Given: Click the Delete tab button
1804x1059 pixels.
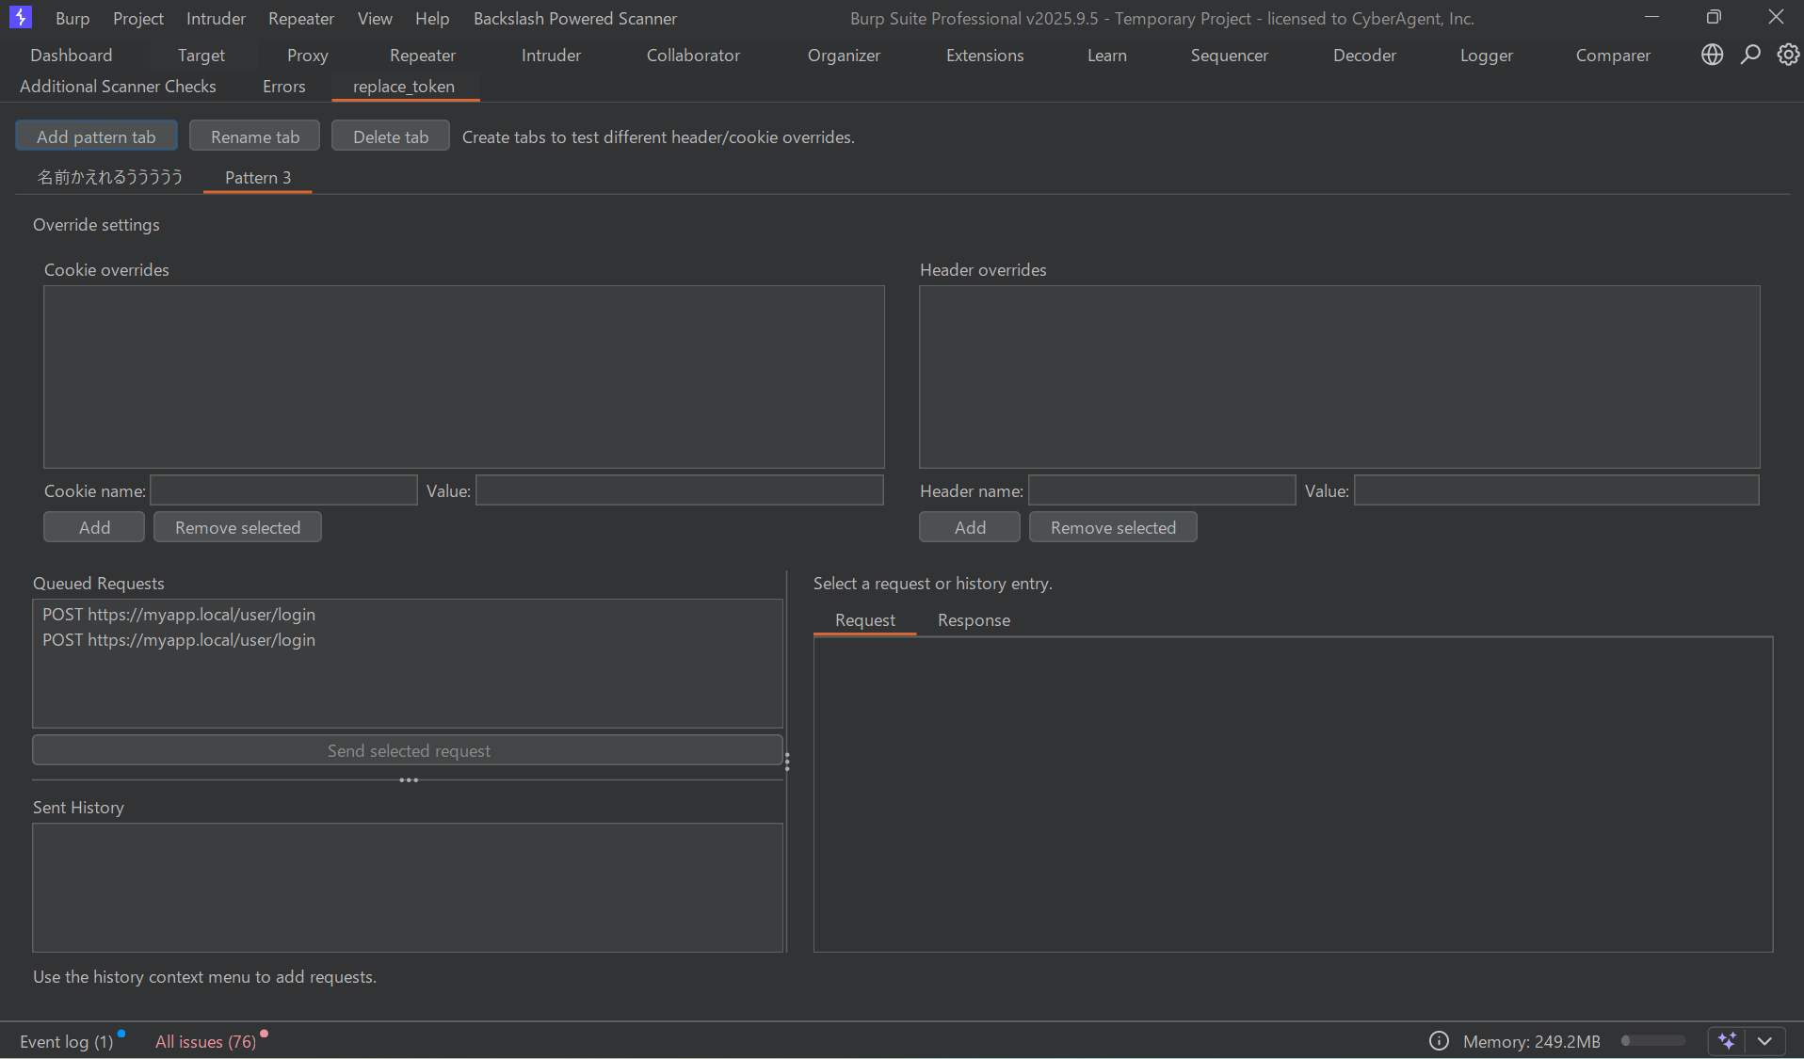Looking at the screenshot, I should coord(391,136).
